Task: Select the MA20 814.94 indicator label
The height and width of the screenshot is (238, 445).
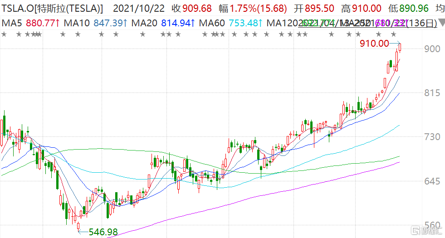Action: click(163, 23)
